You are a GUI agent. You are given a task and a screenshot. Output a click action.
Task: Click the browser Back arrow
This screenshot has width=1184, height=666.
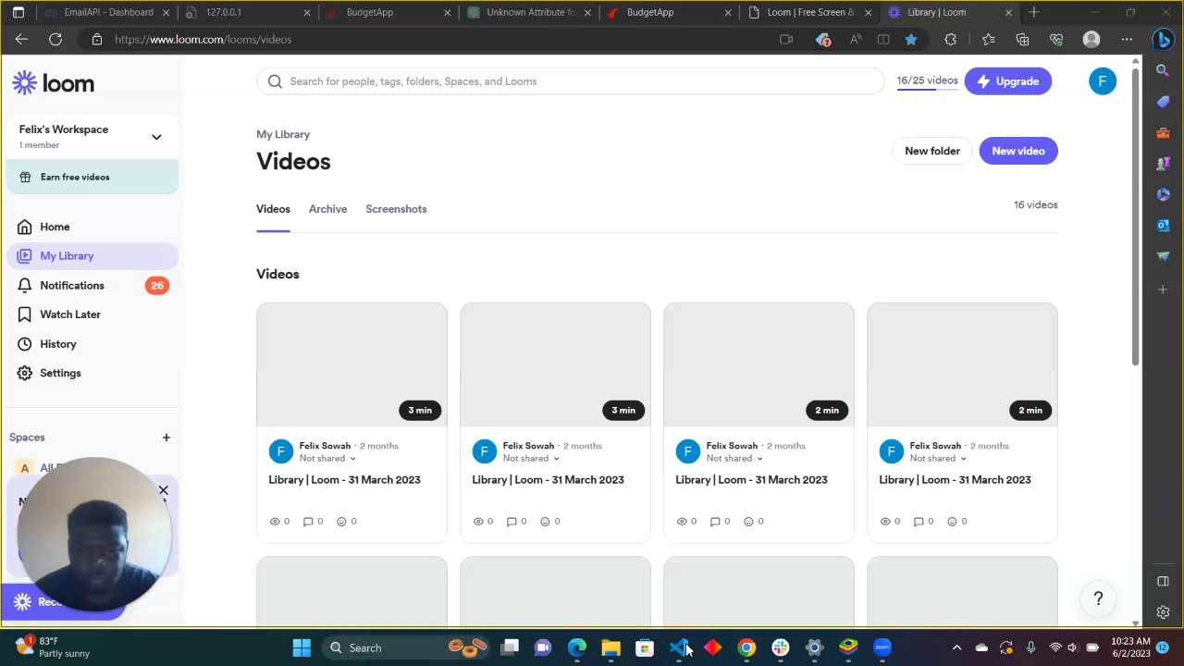[x=21, y=40]
